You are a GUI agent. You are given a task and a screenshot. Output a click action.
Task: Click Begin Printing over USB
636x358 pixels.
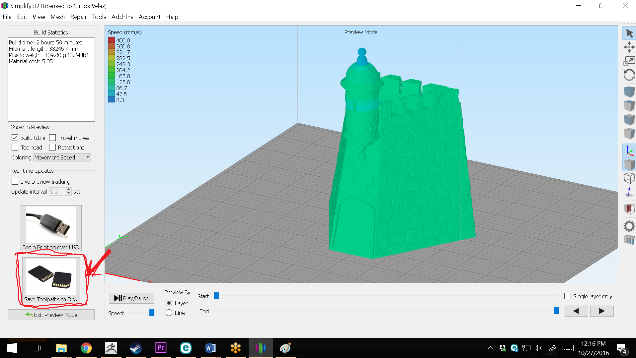pos(50,228)
